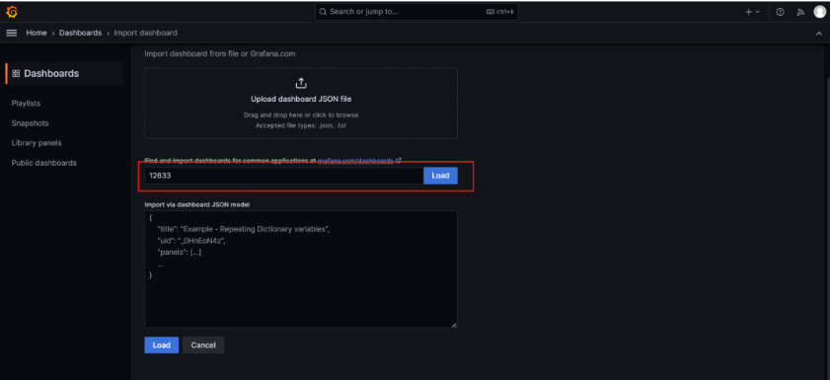Open the help question mark icon
Screen dimensions: 830x380
[780, 12]
